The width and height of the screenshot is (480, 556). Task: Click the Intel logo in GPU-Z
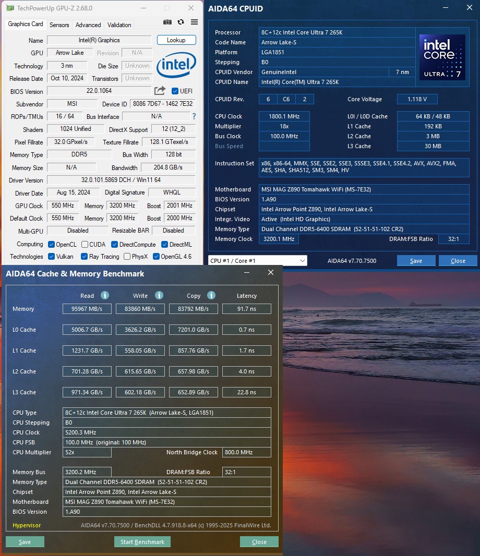tap(176, 65)
